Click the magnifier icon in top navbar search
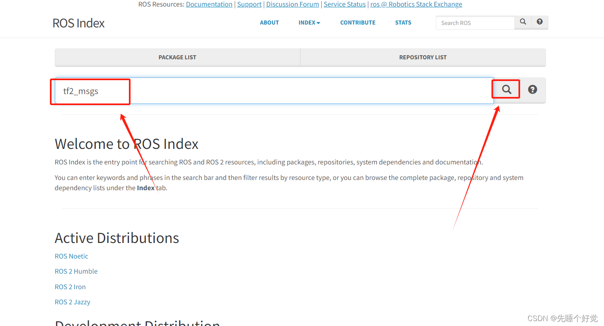 point(523,22)
